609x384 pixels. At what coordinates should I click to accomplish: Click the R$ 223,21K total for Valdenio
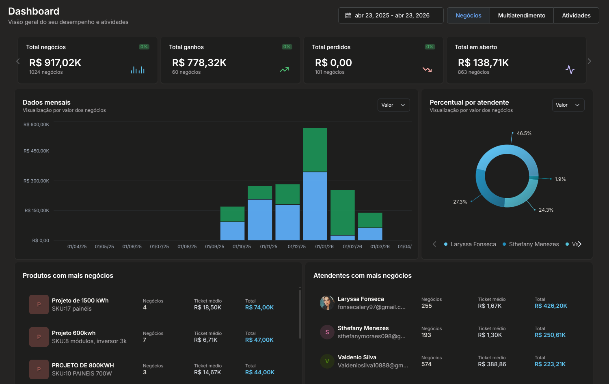(x=550, y=364)
